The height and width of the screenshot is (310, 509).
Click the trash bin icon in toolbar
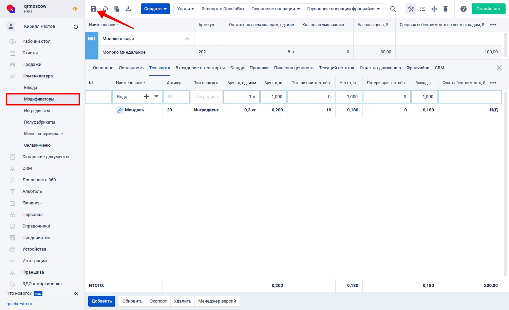point(446,9)
